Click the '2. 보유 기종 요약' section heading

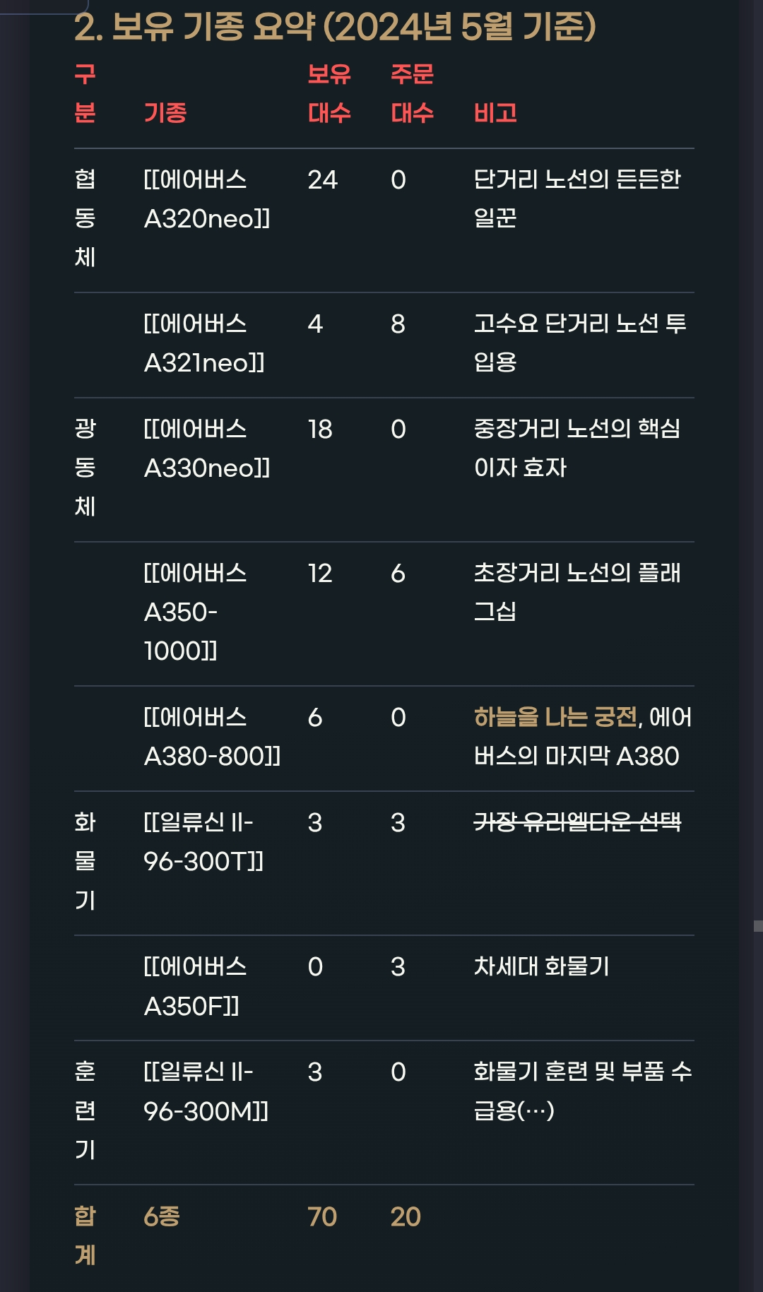click(335, 27)
